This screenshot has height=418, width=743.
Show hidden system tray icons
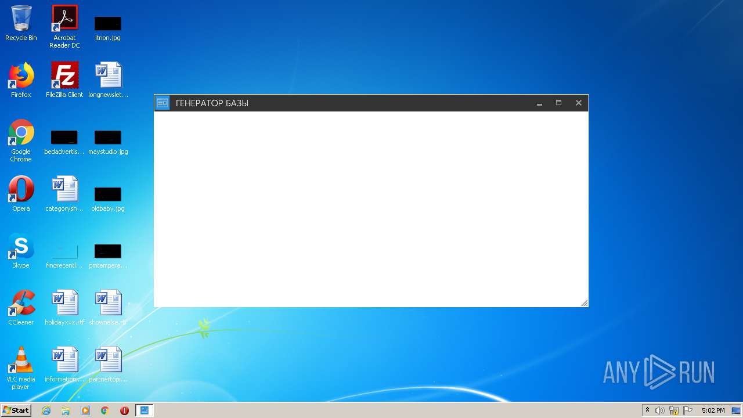[647, 410]
